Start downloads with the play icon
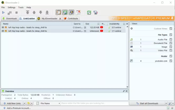The image size is (175, 110). [x=3, y=12]
